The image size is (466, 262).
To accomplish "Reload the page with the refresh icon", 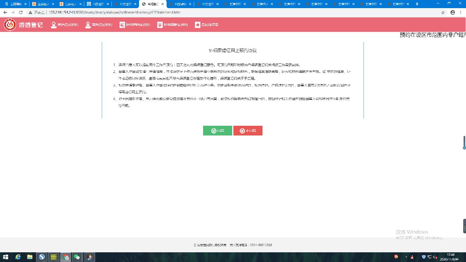I will (x=22, y=12).
